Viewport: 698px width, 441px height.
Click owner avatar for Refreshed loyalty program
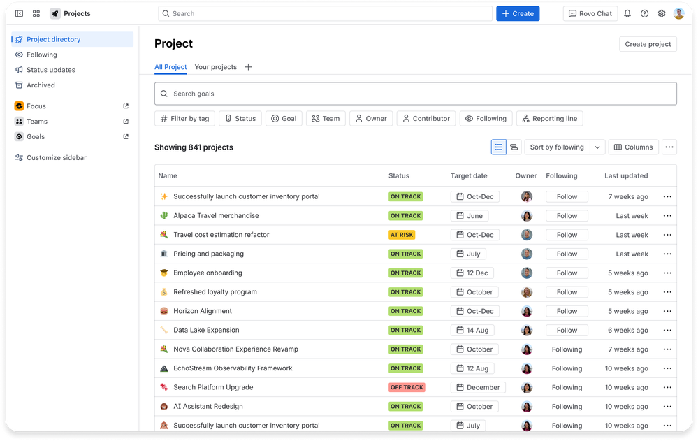tap(527, 292)
